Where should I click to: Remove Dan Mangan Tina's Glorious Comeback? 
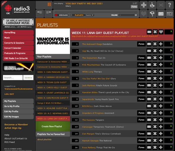point(155,134)
